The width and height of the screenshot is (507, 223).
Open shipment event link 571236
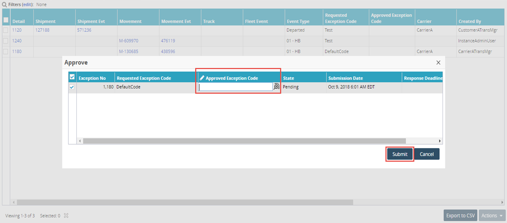[84, 30]
